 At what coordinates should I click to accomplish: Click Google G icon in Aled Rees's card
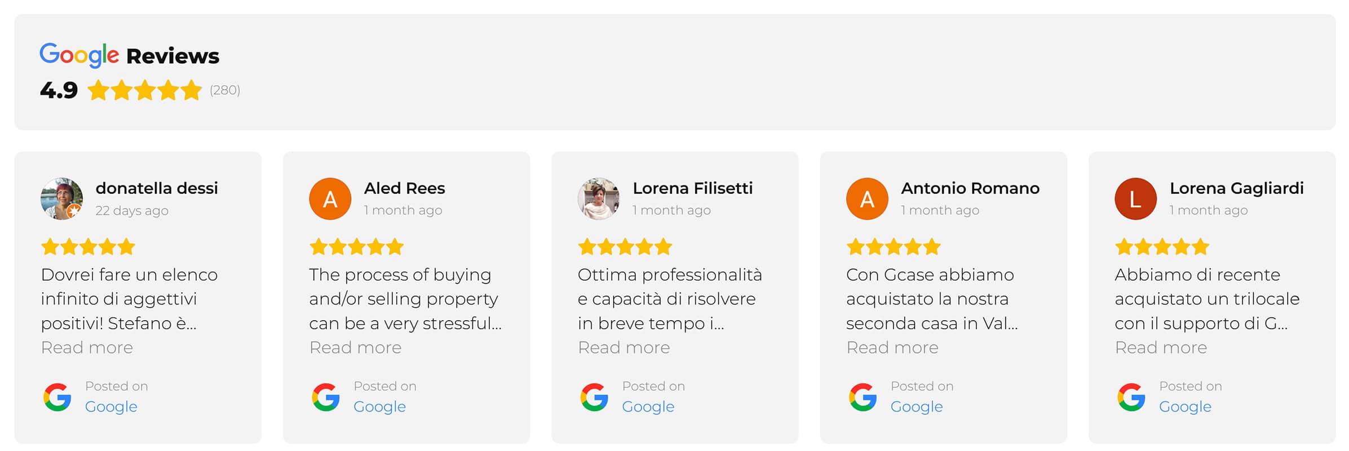coord(326,397)
